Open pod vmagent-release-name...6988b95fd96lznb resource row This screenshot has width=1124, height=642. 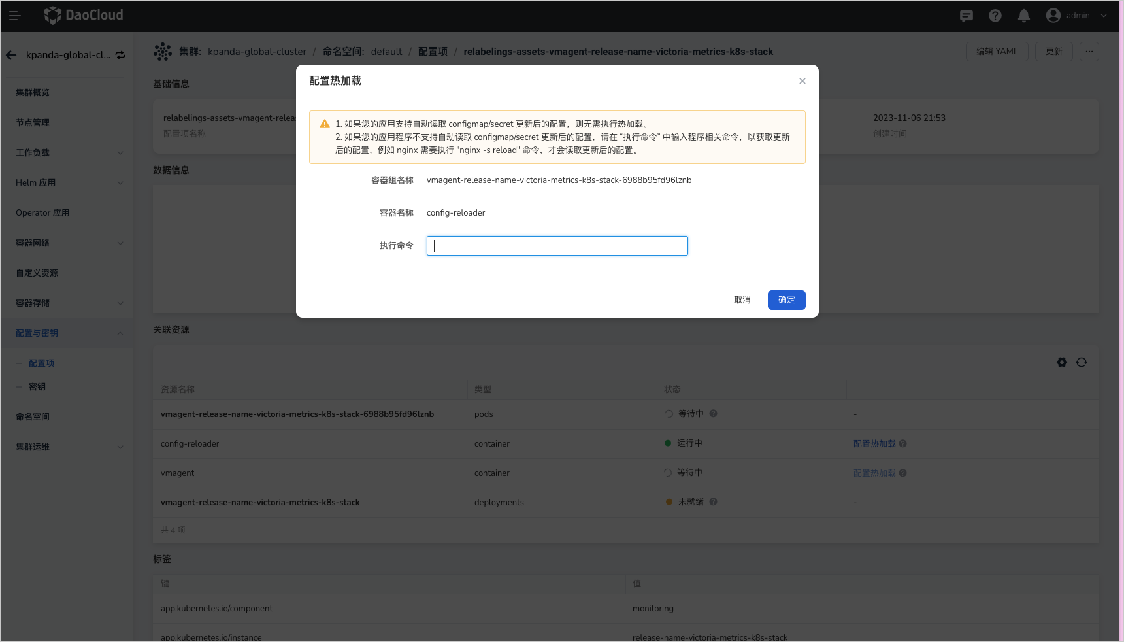pyautogui.click(x=297, y=414)
